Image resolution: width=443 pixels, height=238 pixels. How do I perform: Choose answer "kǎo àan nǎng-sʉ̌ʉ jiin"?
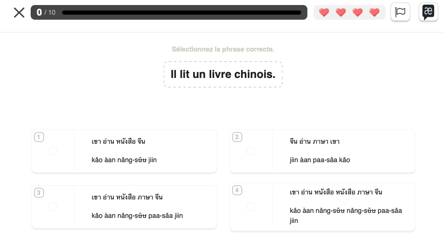tap(124, 160)
